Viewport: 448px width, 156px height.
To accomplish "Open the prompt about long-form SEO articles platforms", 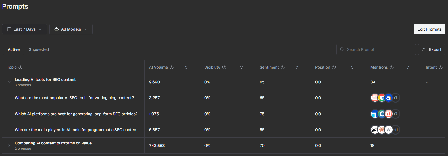I will [76, 114].
